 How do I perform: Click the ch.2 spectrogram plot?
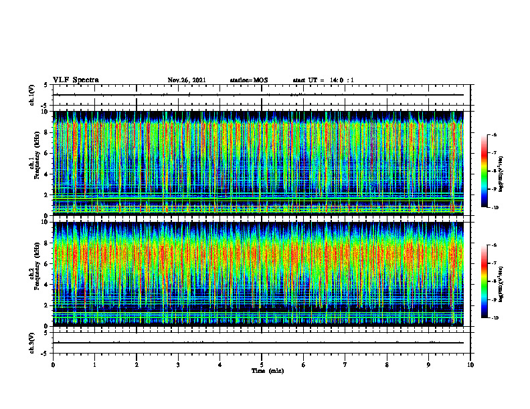click(258, 274)
